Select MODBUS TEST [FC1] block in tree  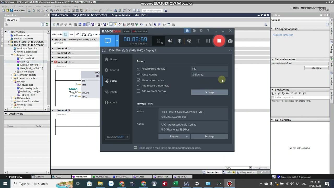30,65
